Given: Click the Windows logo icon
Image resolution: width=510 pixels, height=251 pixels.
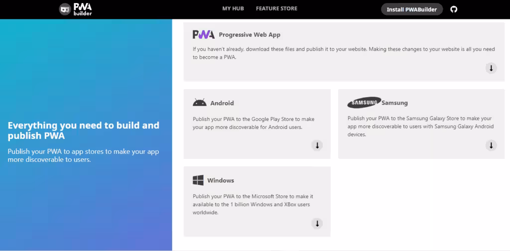Looking at the screenshot, I should tap(198, 180).
